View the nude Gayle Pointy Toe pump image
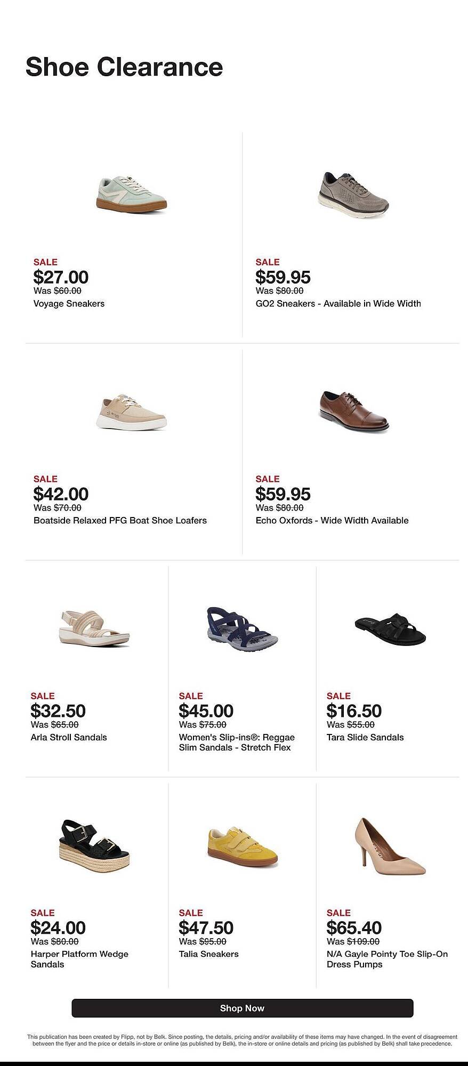468x1066 pixels. point(390,846)
